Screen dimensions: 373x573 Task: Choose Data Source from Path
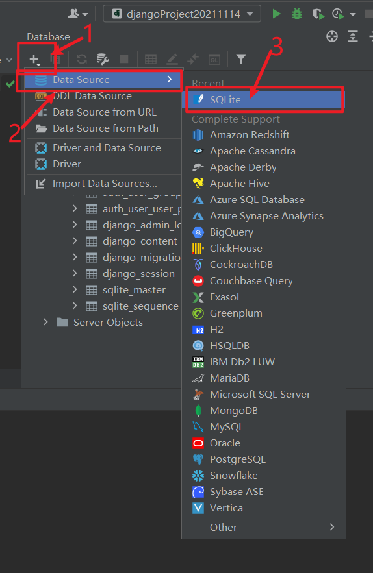103,128
